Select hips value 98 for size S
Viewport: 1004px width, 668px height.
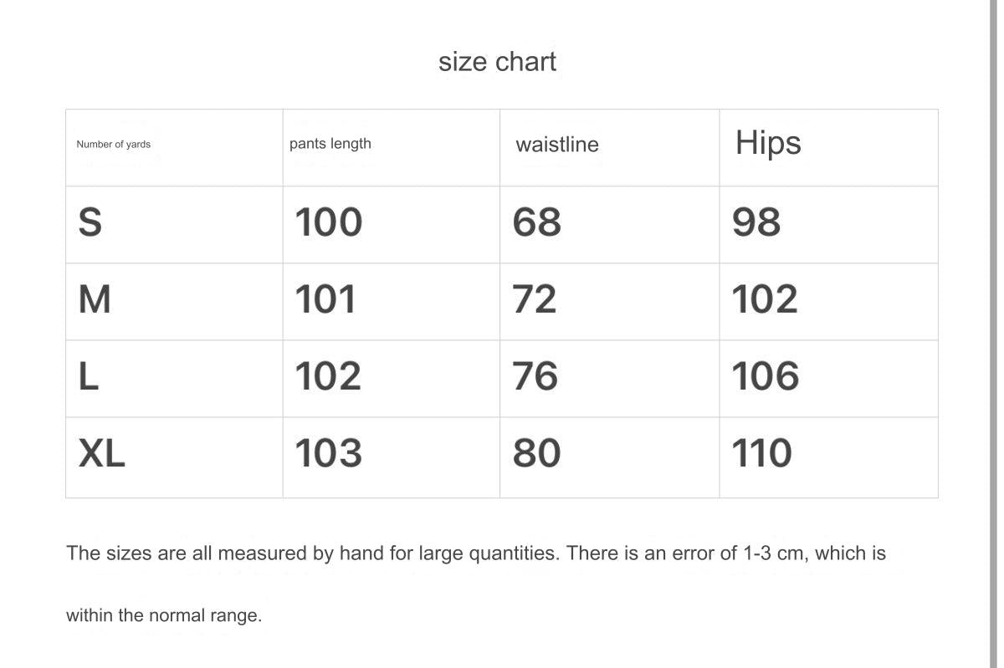click(756, 222)
